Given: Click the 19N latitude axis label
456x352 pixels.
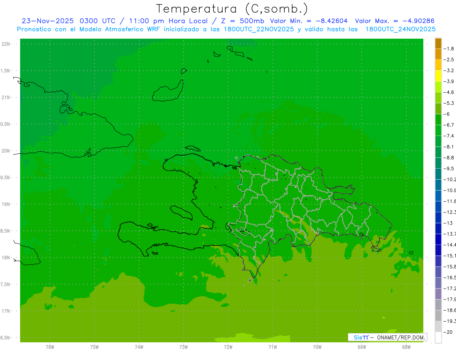Looking at the screenshot, I should pos(5,204).
